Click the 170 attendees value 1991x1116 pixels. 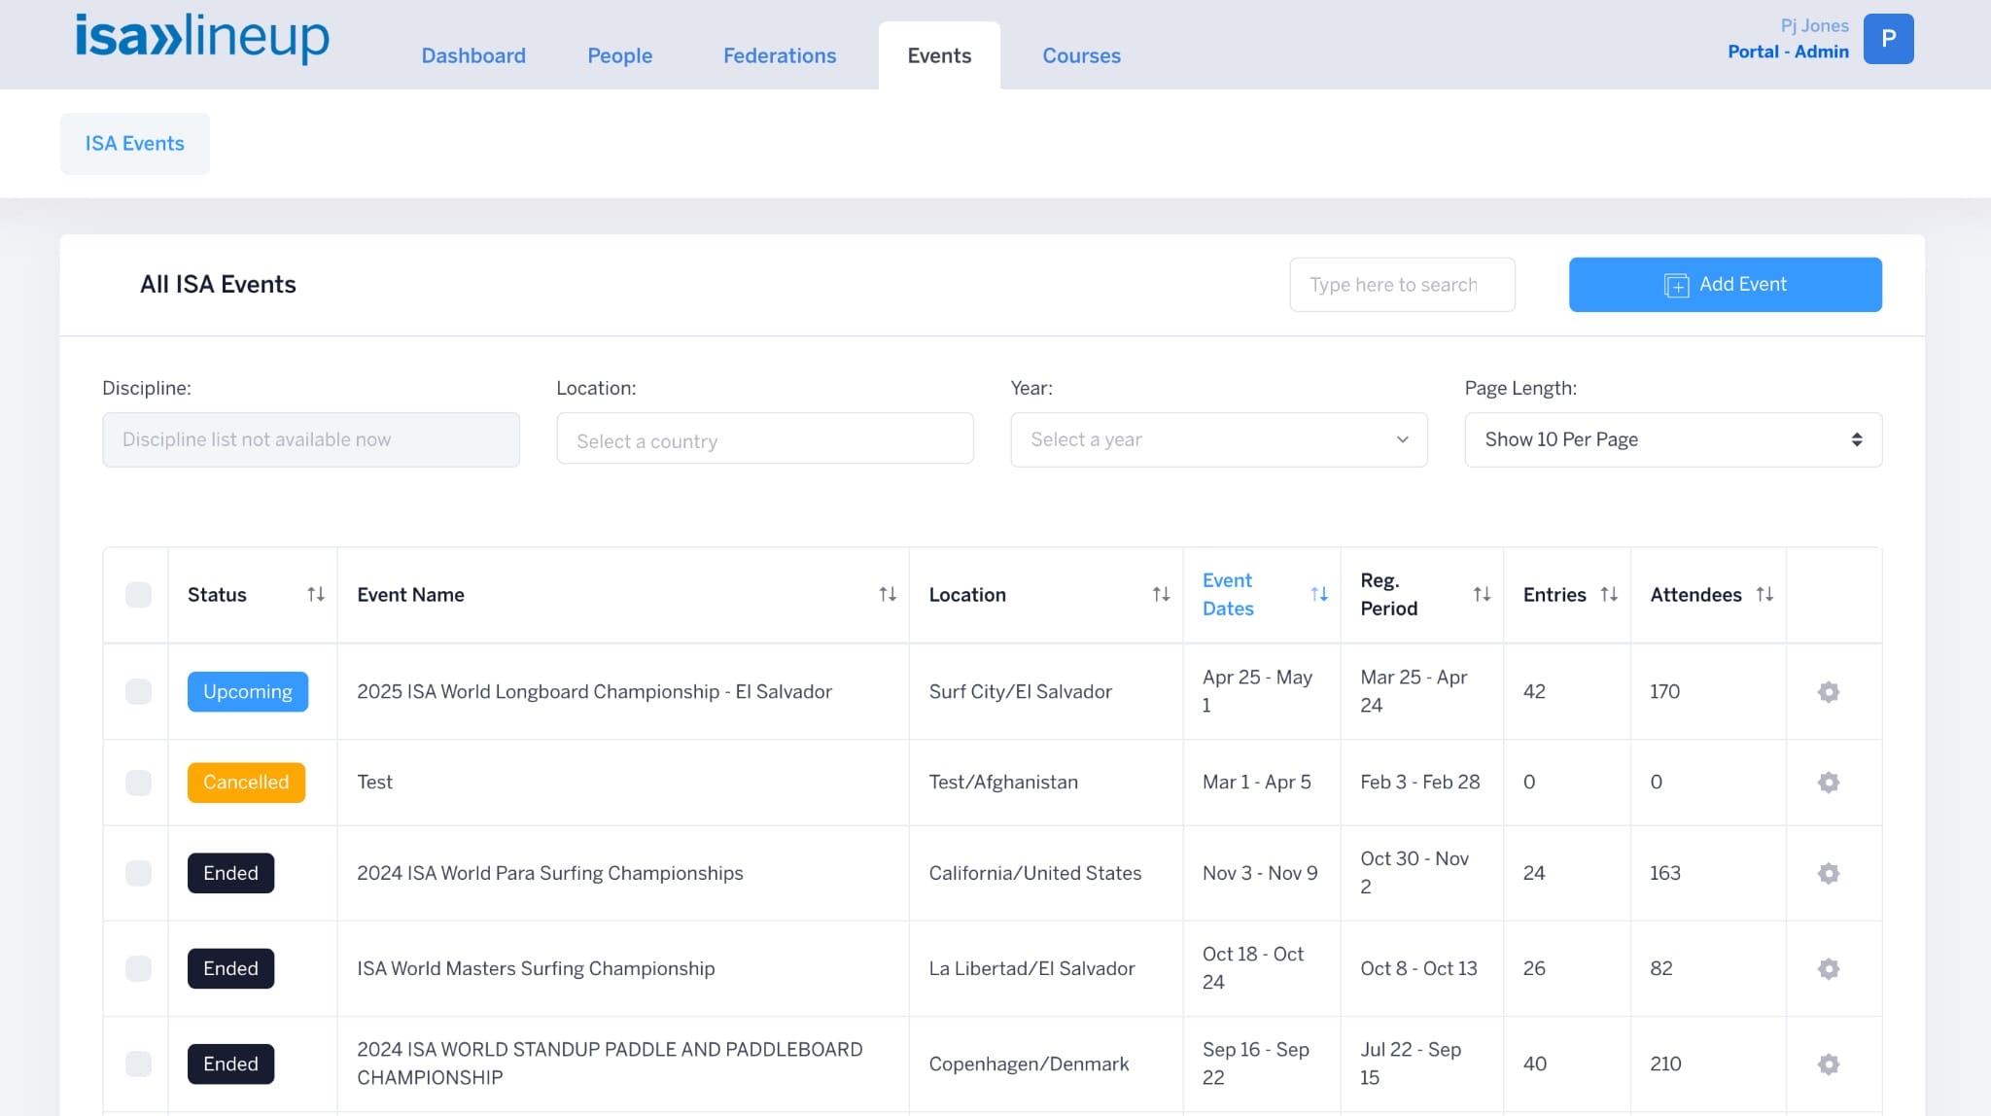(1664, 692)
